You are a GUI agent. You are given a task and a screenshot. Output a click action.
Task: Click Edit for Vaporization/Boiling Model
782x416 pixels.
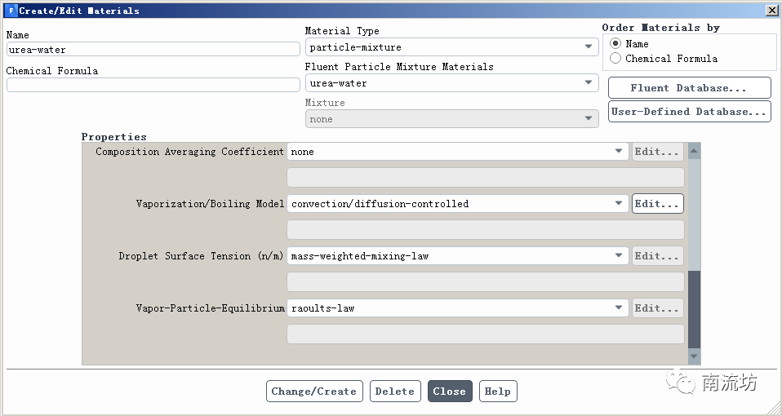pyautogui.click(x=657, y=204)
